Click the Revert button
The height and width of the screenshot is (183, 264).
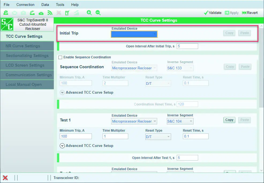coord(250,13)
